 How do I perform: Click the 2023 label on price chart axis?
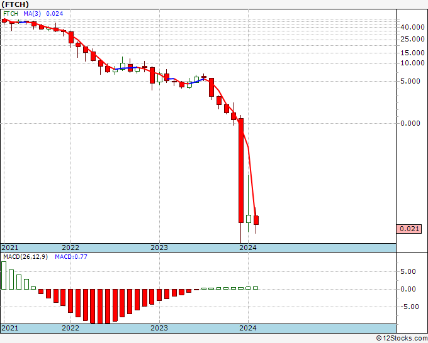(159, 248)
